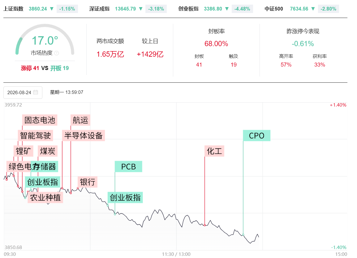Click the 上证指数 index name

(x=13, y=9)
